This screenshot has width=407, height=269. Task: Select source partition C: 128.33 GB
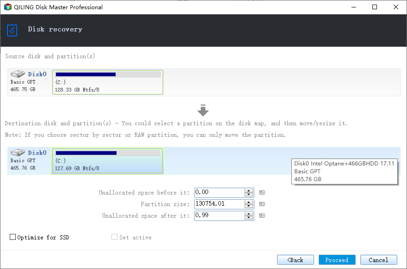[x=108, y=82]
